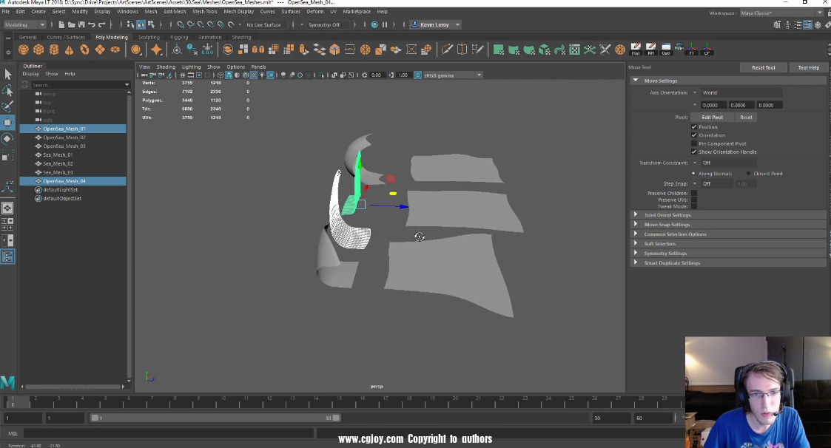Viewport: 831px width, 448px height.
Task: Enable Pin Component Pivot checkbox
Action: point(694,143)
